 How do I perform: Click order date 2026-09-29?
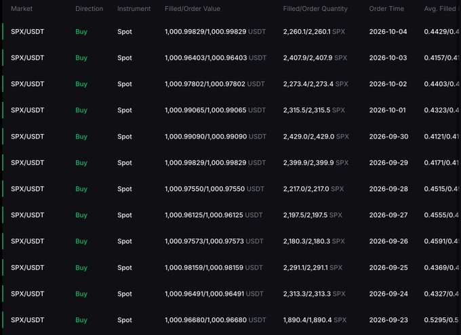coord(388,162)
